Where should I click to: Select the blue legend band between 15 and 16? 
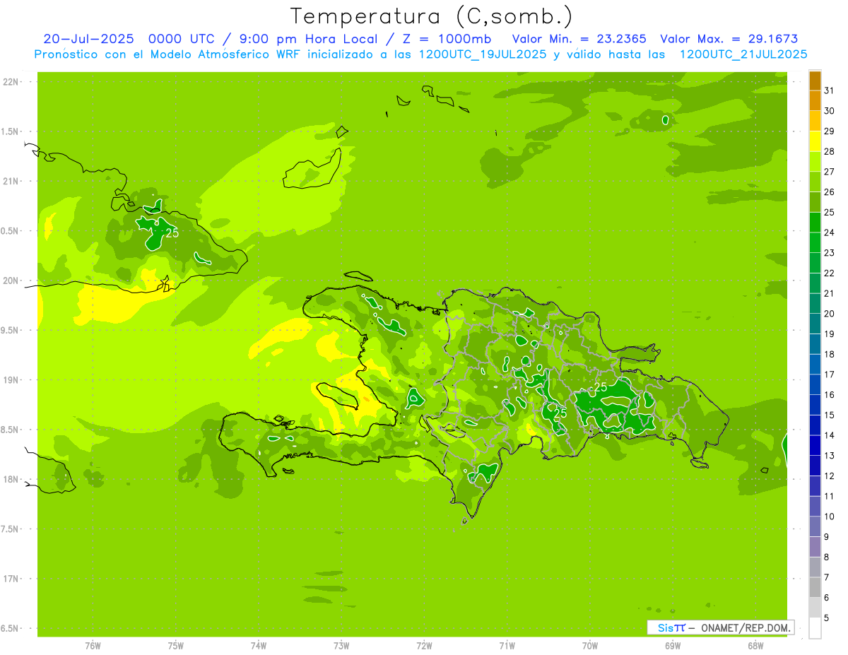(815, 405)
